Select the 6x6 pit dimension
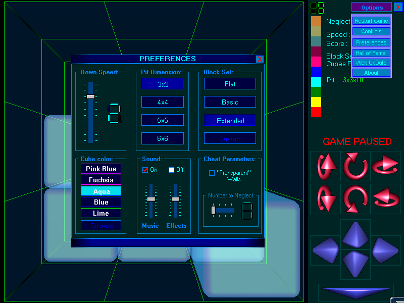Screen dimensions: 404x303 163,138
